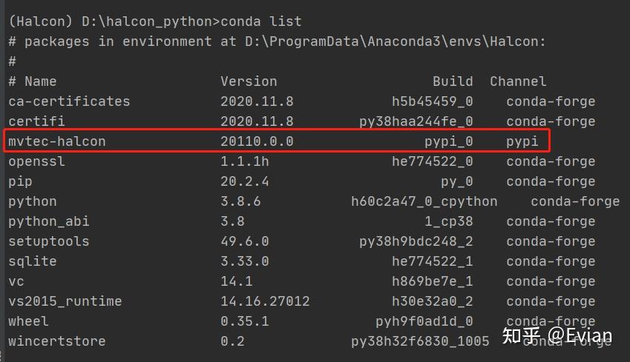Click the openssl package name

click(37, 161)
